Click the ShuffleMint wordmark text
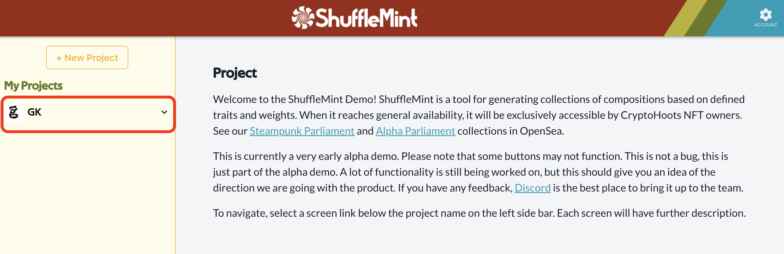Screen dimensions: 784x254 (366, 18)
